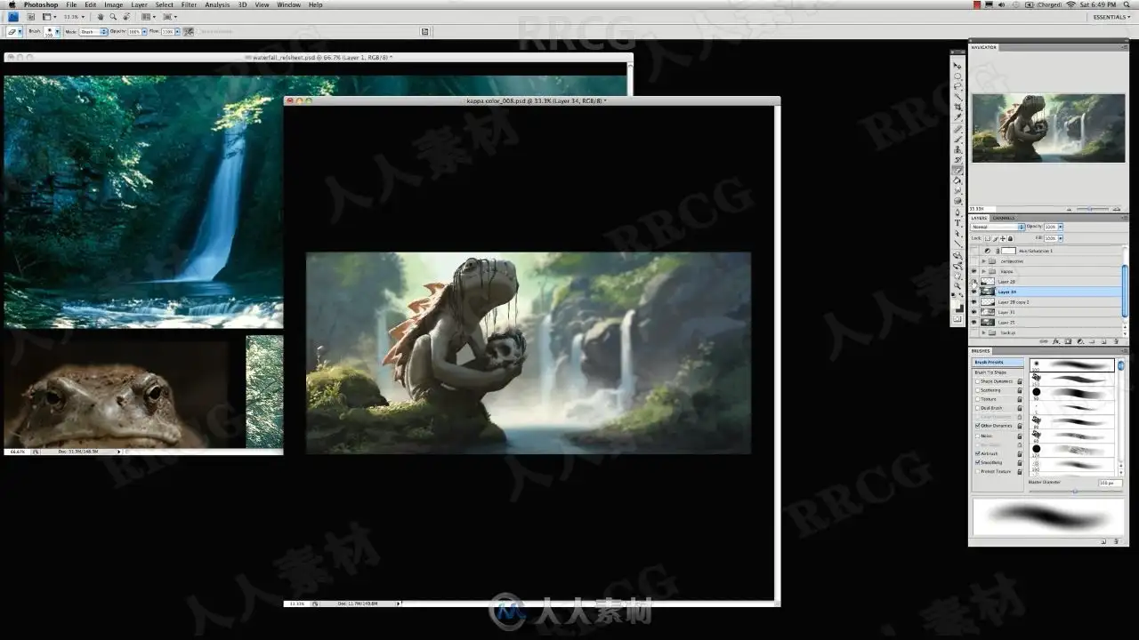
Task: Click the Master Diameter slider
Action: [x=1074, y=491]
